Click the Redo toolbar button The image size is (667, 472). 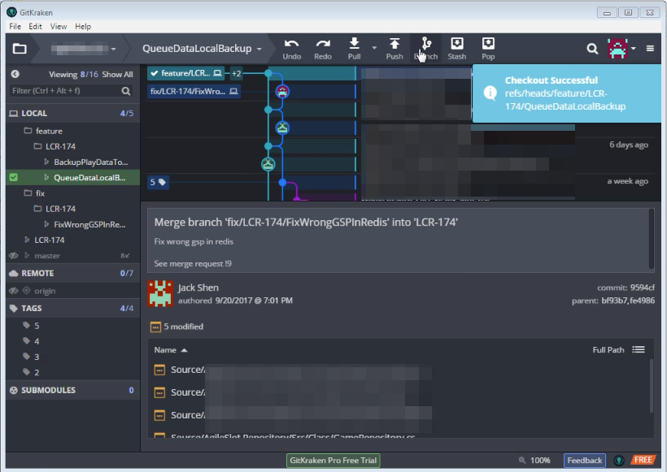coord(323,49)
